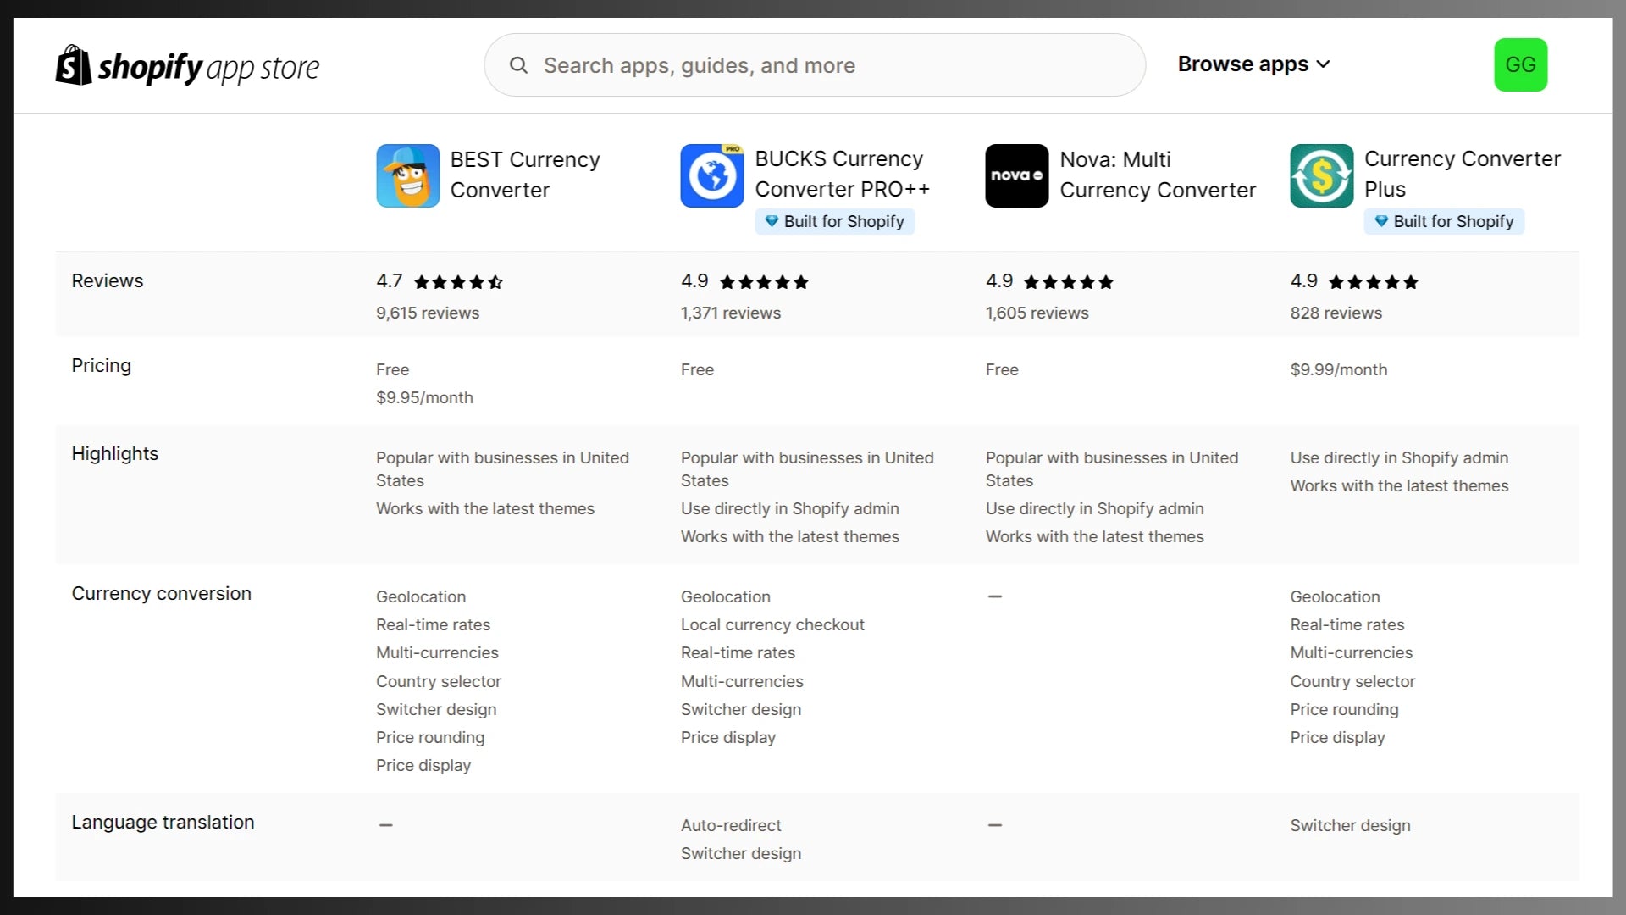Click the 4.9 star rating for BUCKS
The height and width of the screenshot is (915, 1626).
tap(744, 281)
